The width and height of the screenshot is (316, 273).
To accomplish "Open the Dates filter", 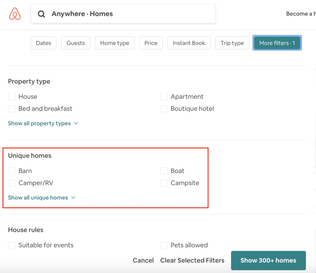I will click(44, 43).
